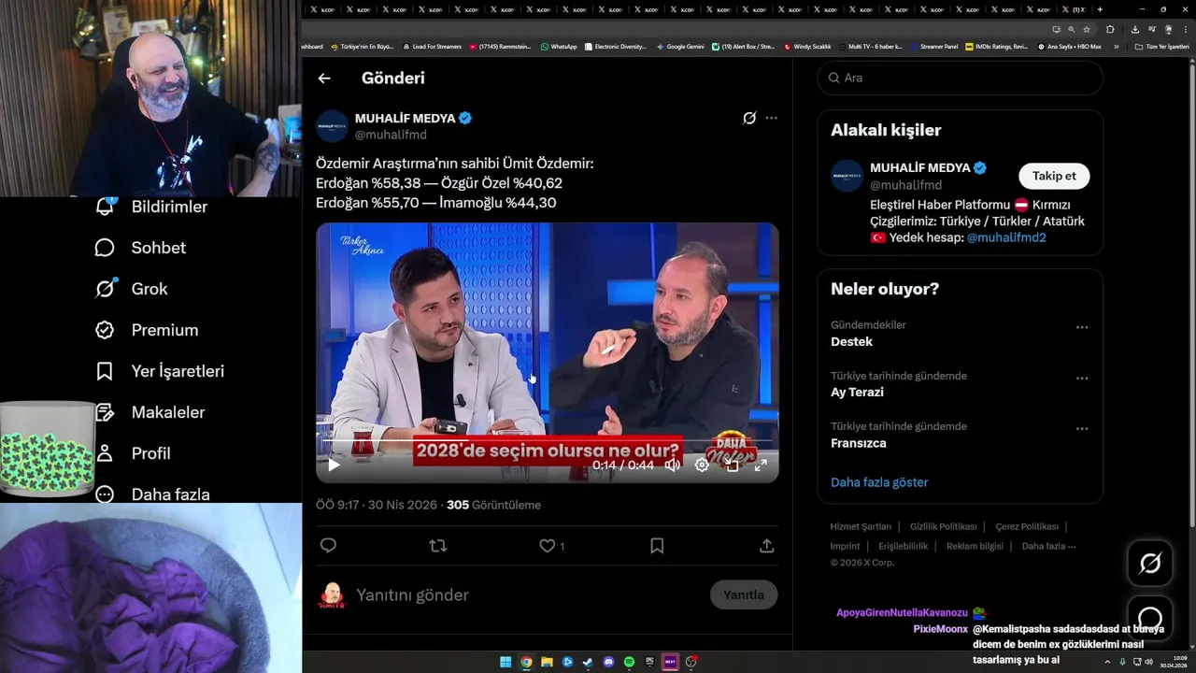
Task: Open Epic Games launcher from taskbar
Action: pos(649,662)
